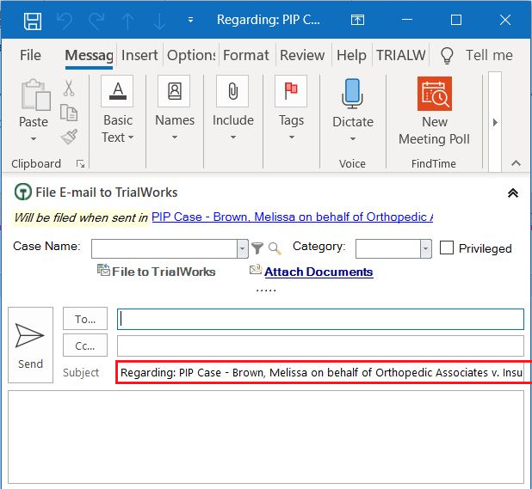Image resolution: width=532 pixels, height=489 pixels.
Task: Click the Copy icon
Action: 69,113
